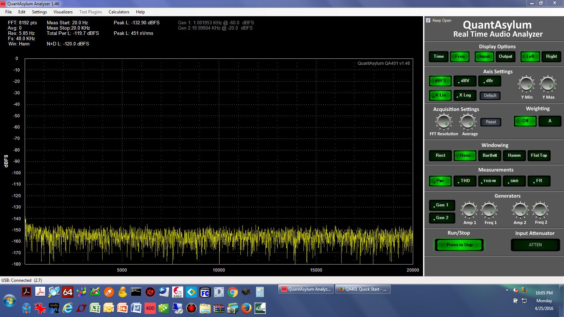
Task: Click the Default axis button
Action: [x=490, y=95]
